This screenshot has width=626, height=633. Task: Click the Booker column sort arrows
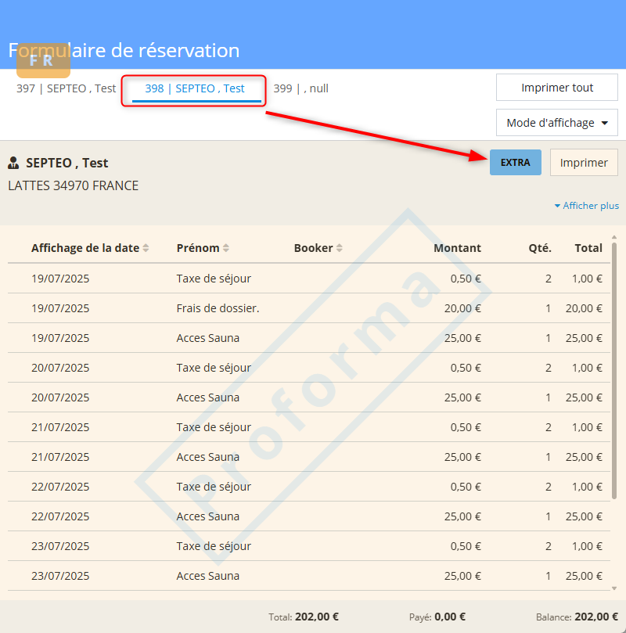click(340, 248)
